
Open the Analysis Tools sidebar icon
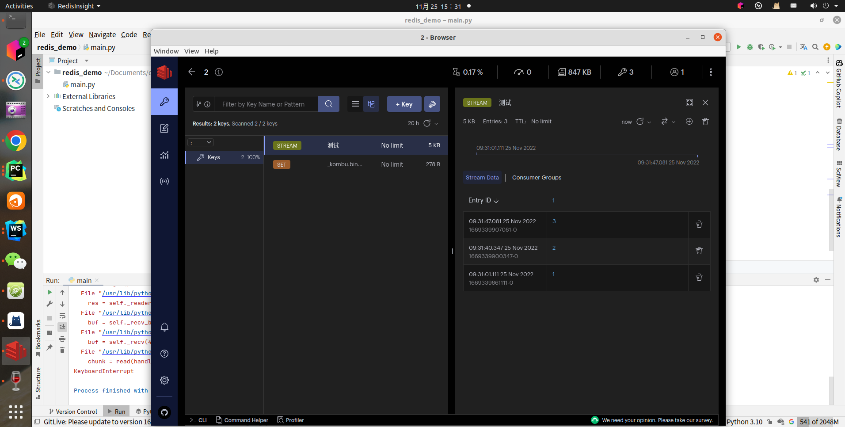[164, 155]
